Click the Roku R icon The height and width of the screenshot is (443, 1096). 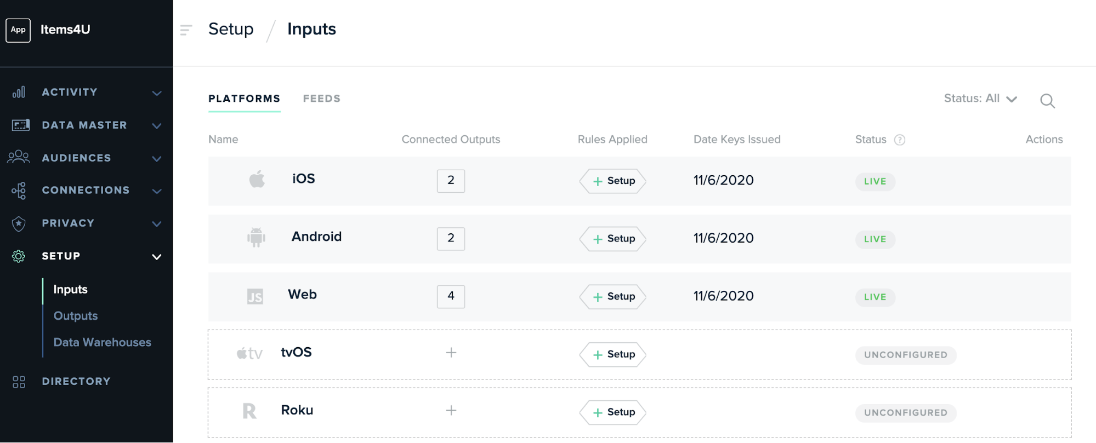pyautogui.click(x=249, y=411)
